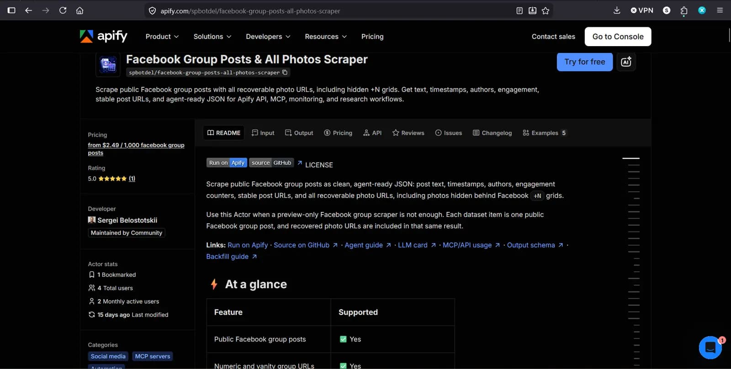Image resolution: width=731 pixels, height=369 pixels.
Task: Switch to the Reviews tab
Action: (x=408, y=133)
